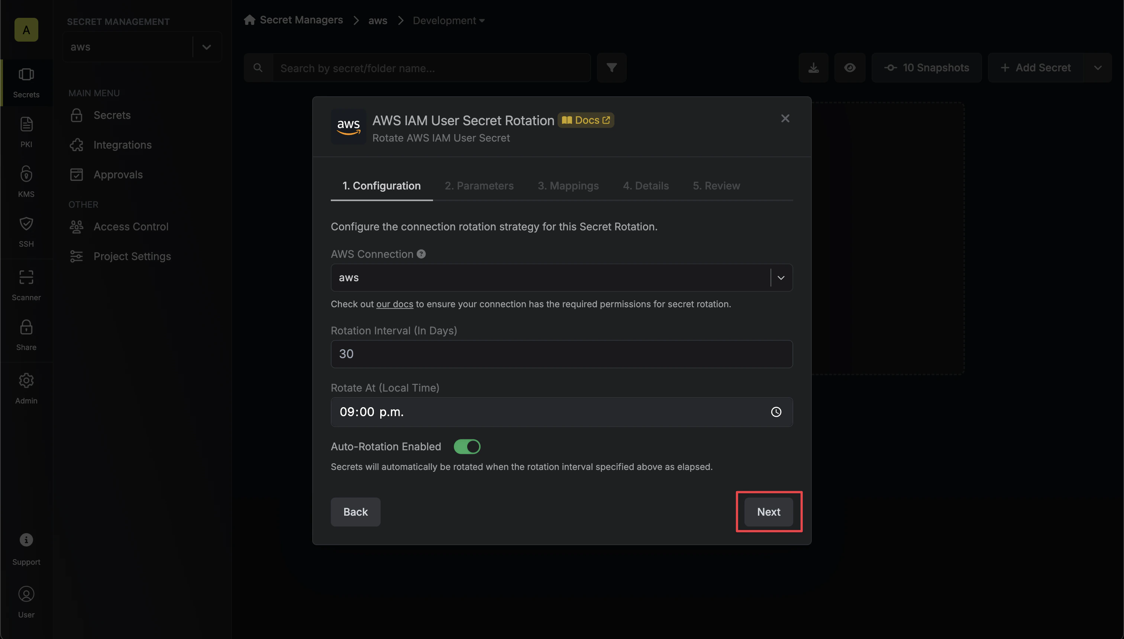
Task: Disable the Auto-Rotation Enabled switch
Action: coord(467,447)
